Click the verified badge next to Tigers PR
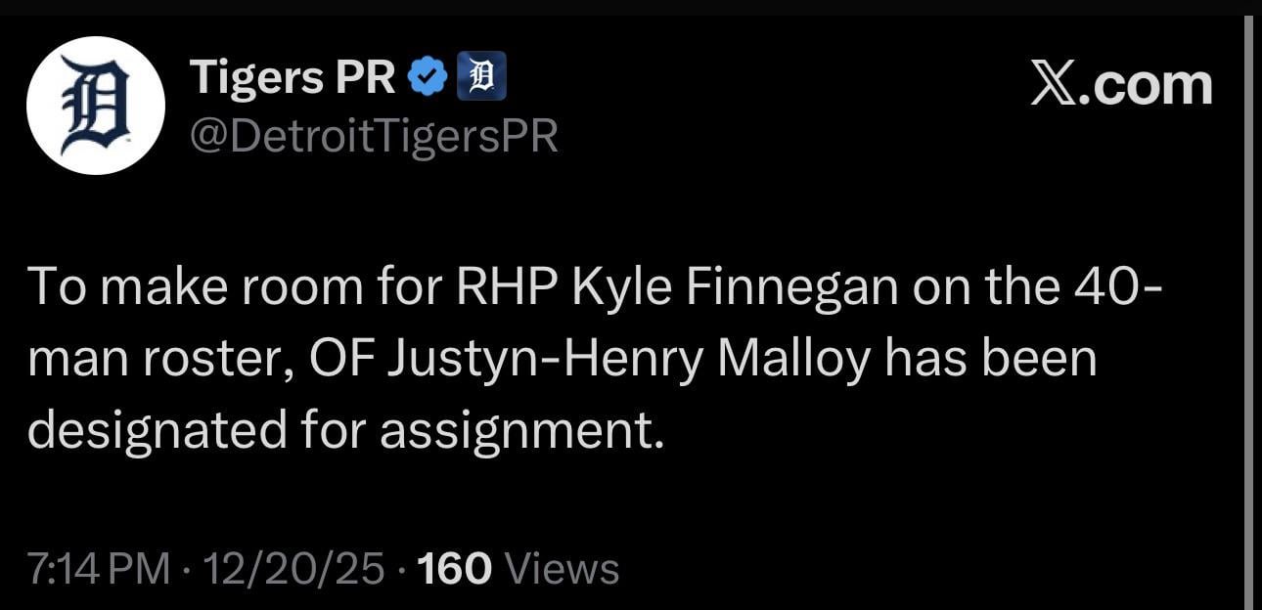The image size is (1262, 610). coord(428,73)
